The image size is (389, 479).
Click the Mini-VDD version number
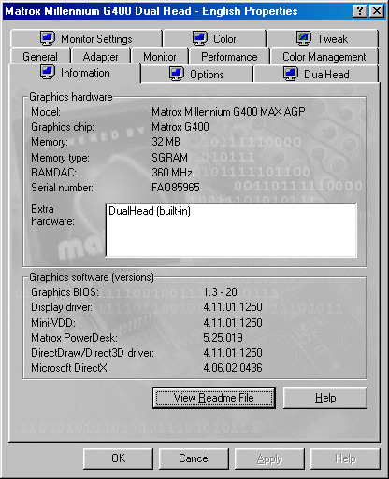click(233, 323)
